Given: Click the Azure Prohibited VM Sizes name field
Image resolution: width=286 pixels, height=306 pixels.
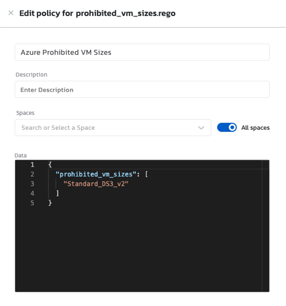Looking at the screenshot, I should [x=142, y=52].
